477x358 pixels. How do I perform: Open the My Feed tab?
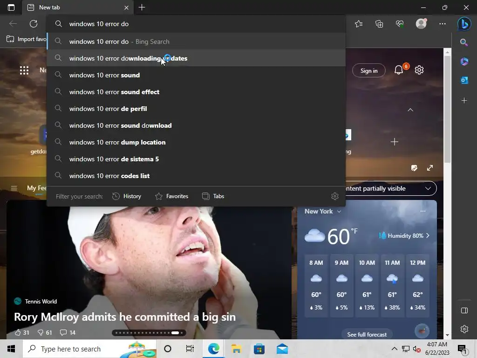[x=37, y=188]
